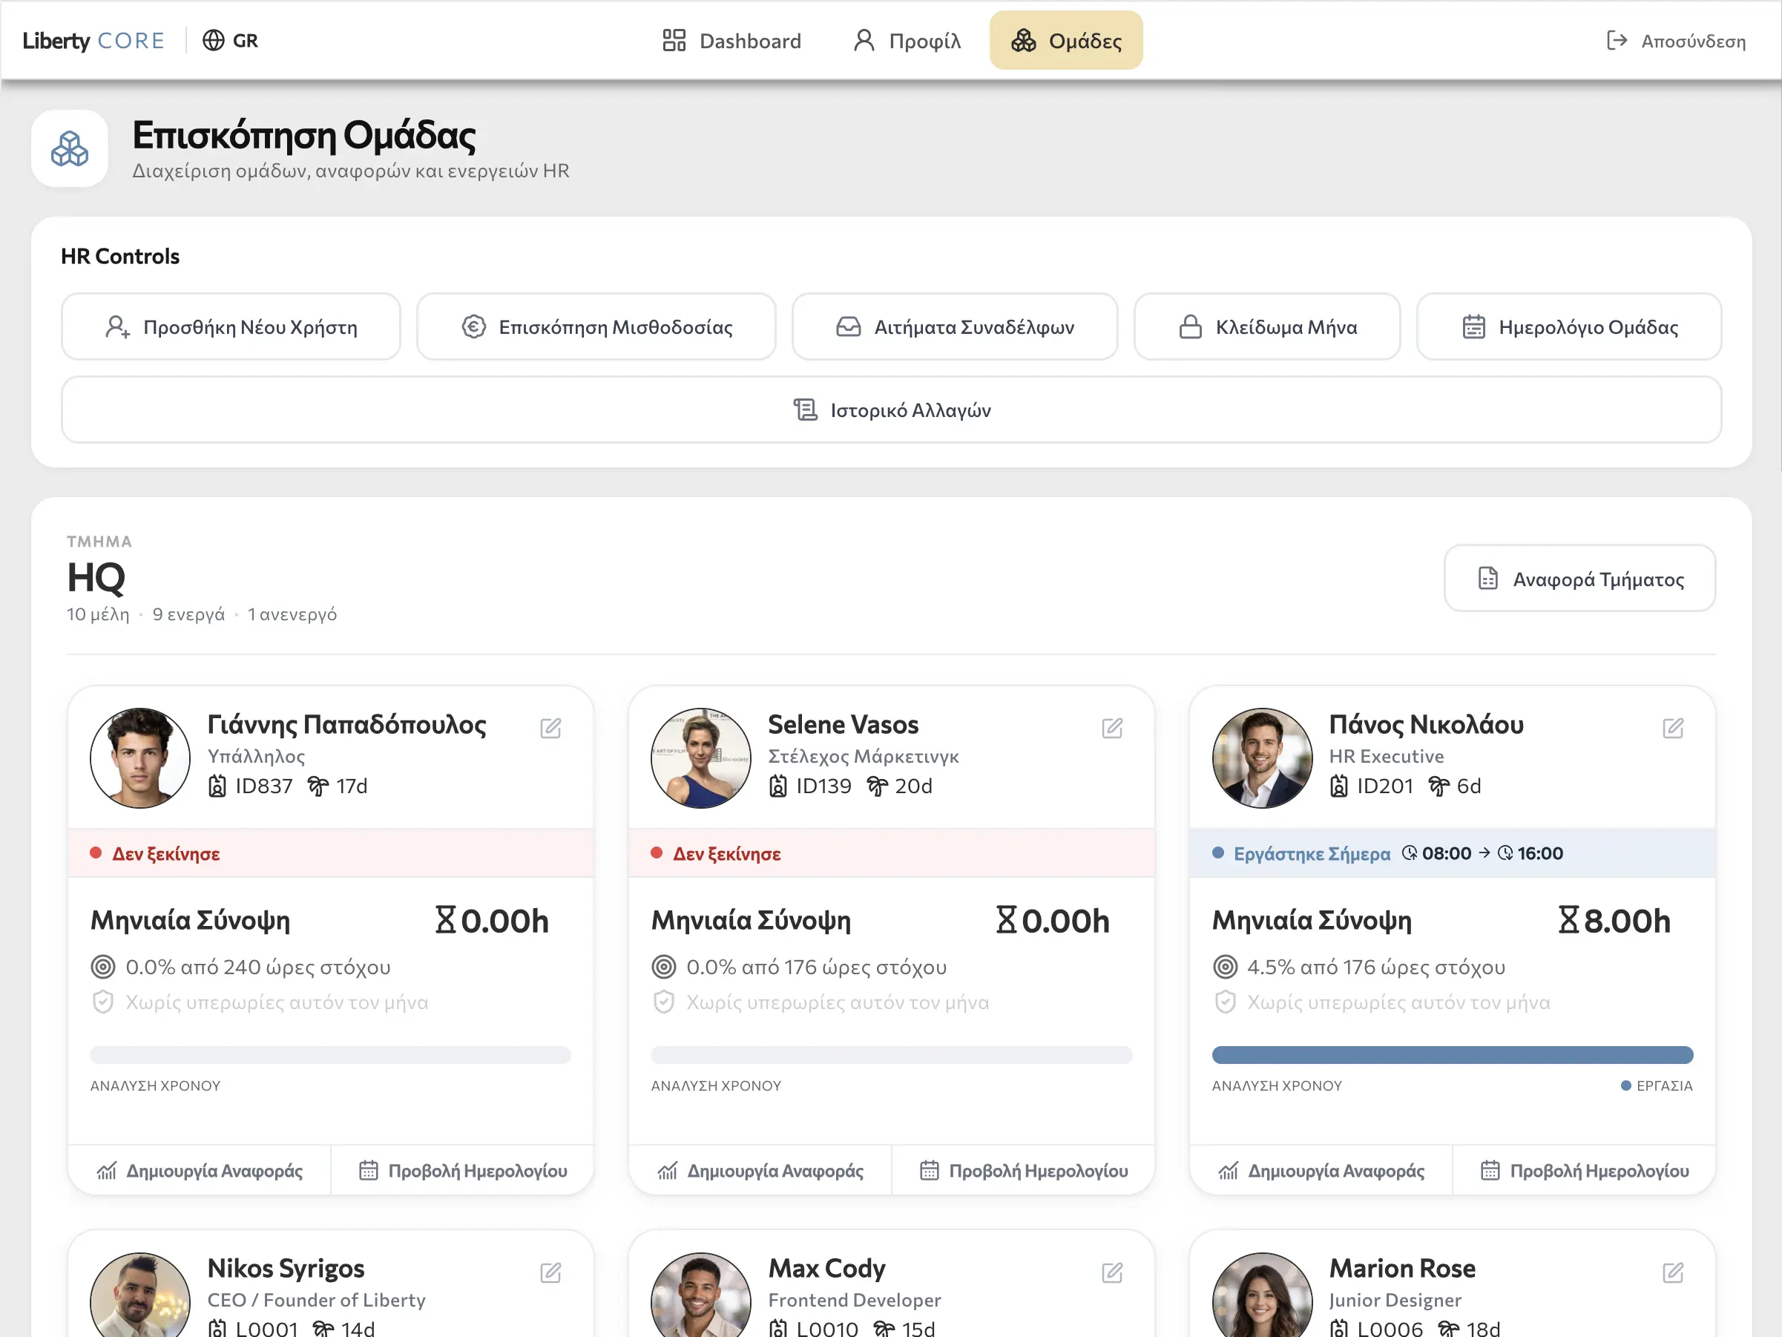Edit Nikos Syrigos via pencil icon
Screen dimensions: 1782x1337
click(x=551, y=1273)
